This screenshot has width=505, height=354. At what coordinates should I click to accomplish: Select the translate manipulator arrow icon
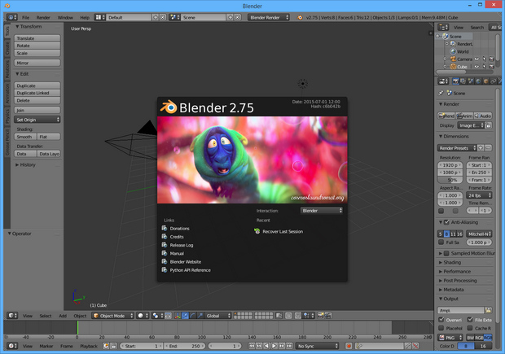[185, 316]
